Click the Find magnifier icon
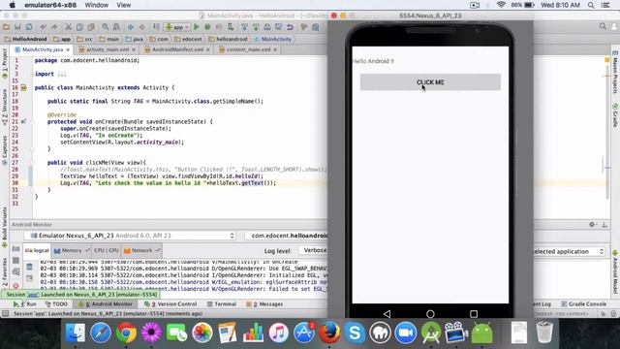Viewport: 620px width, 349px height. pos(106,27)
